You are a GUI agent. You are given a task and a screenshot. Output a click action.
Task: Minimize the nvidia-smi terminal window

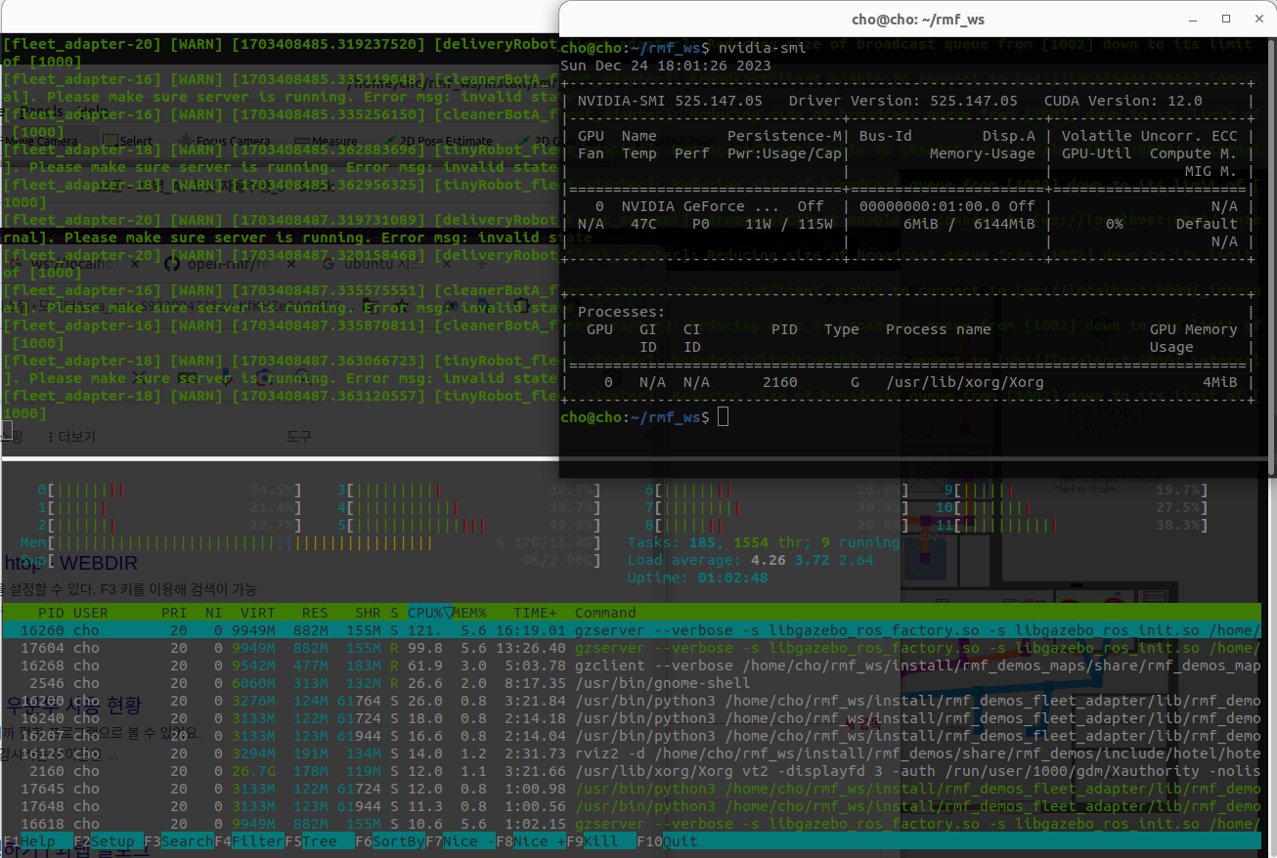coord(1194,19)
